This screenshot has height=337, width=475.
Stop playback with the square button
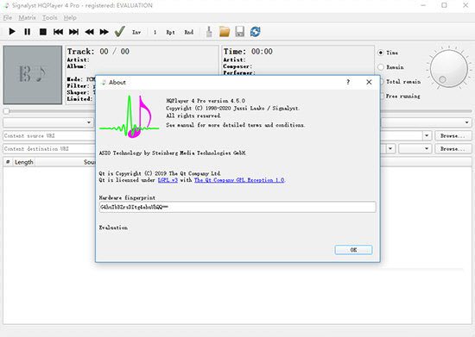click(43, 31)
